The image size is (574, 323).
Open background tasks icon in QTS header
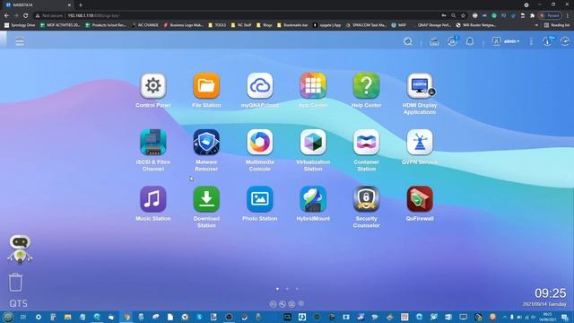coord(434,41)
